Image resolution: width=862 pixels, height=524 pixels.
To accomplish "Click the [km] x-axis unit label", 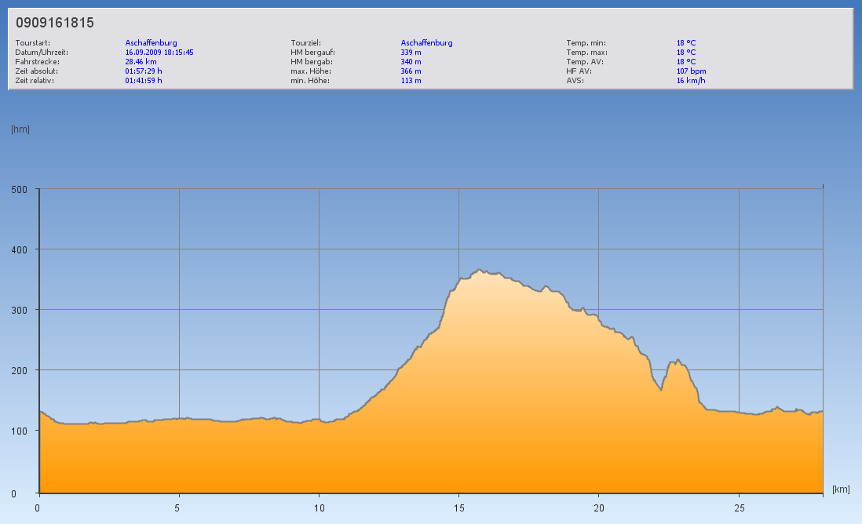I will pos(841,489).
